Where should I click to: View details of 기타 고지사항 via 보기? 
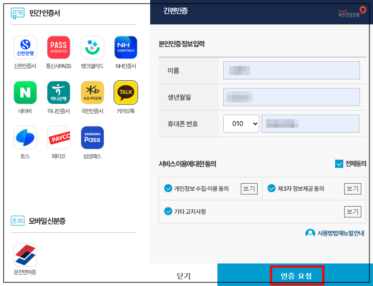click(x=353, y=212)
